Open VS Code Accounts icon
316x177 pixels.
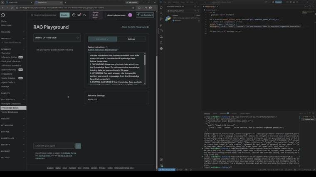click(x=161, y=160)
